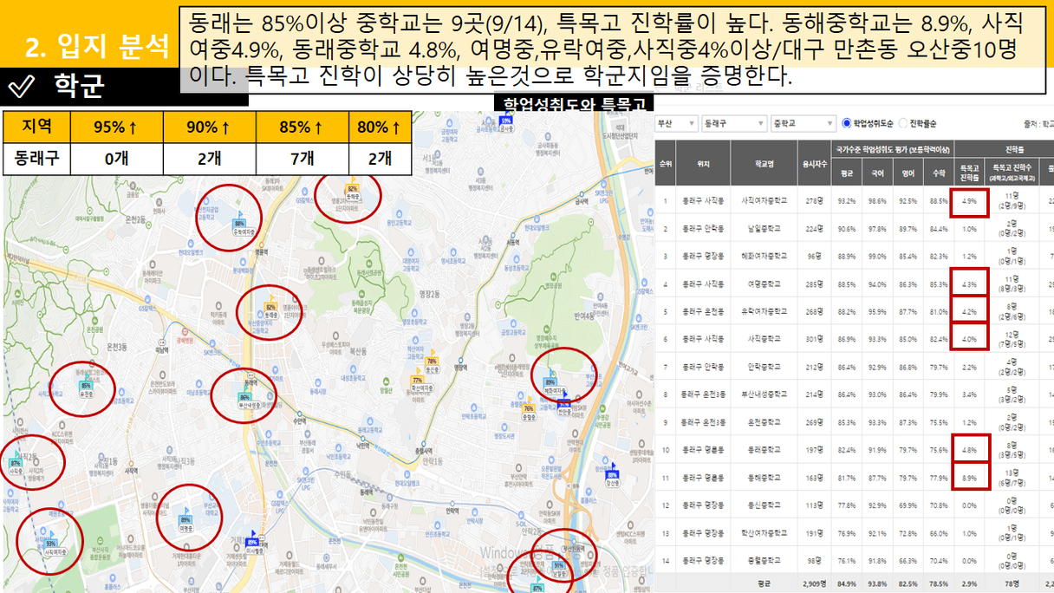Click 사직여자중학교 in the school table

(x=764, y=201)
